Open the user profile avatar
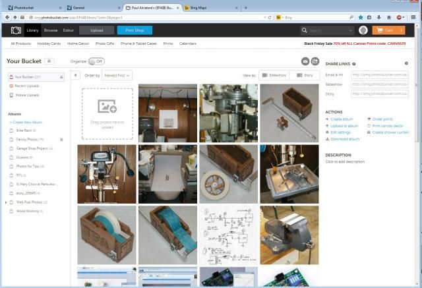Image resolution: width=422 pixels, height=288 pixels. [x=363, y=30]
